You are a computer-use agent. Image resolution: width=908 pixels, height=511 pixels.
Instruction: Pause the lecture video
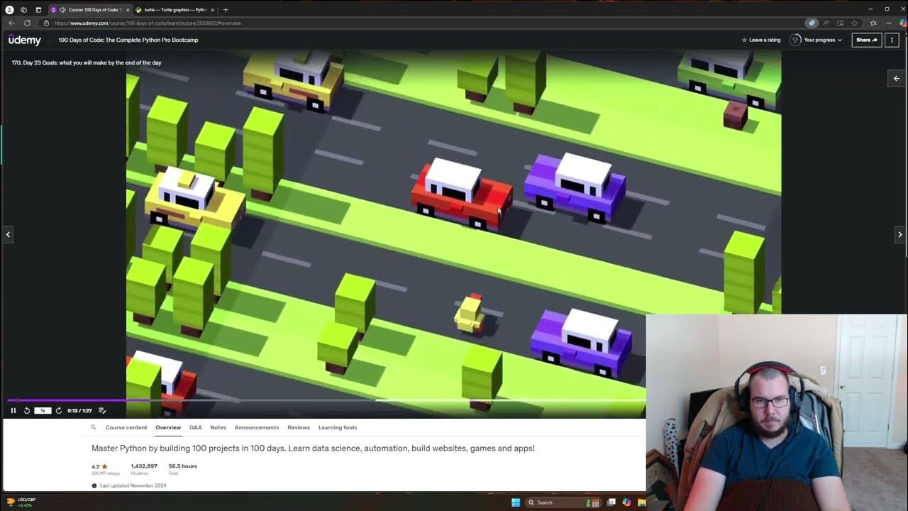[x=13, y=410]
